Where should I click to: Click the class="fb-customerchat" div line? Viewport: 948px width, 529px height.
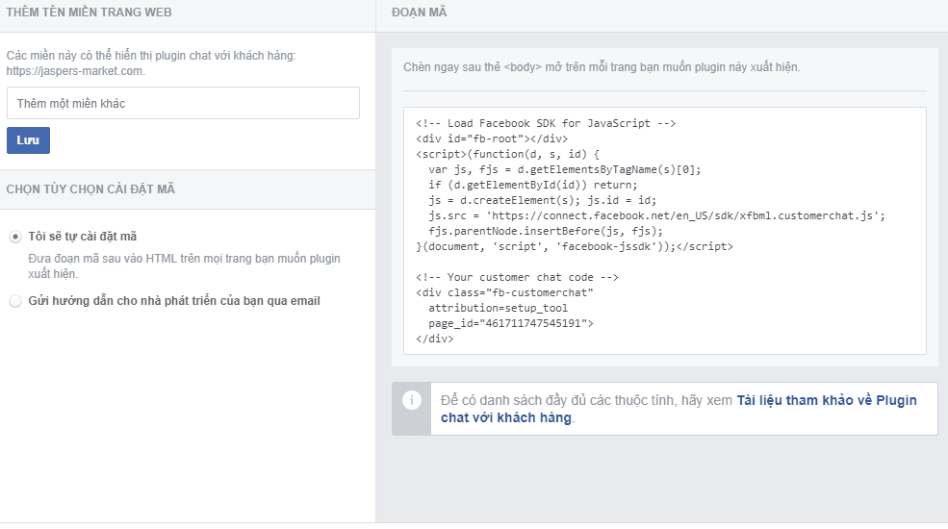(x=504, y=292)
